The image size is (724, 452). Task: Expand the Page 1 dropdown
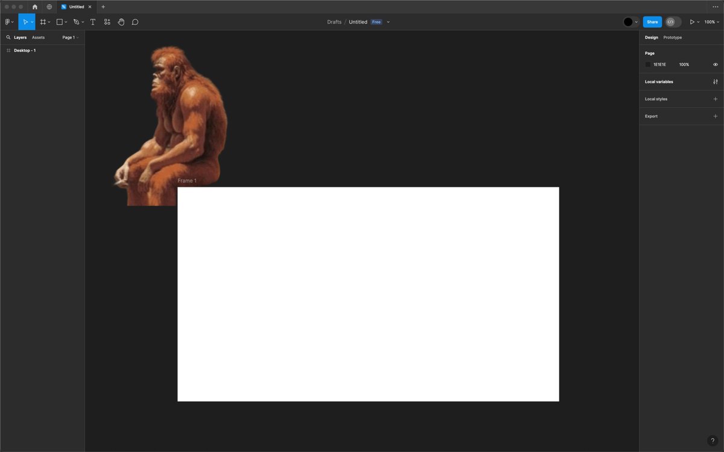[x=71, y=37]
